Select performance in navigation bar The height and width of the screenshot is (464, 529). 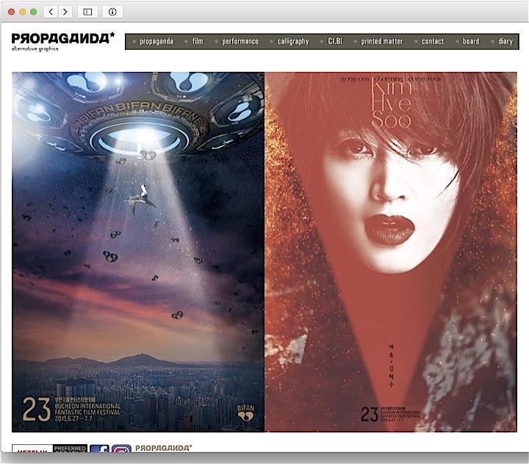coord(240,42)
